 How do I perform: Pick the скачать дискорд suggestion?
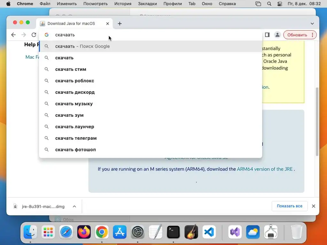point(151,92)
